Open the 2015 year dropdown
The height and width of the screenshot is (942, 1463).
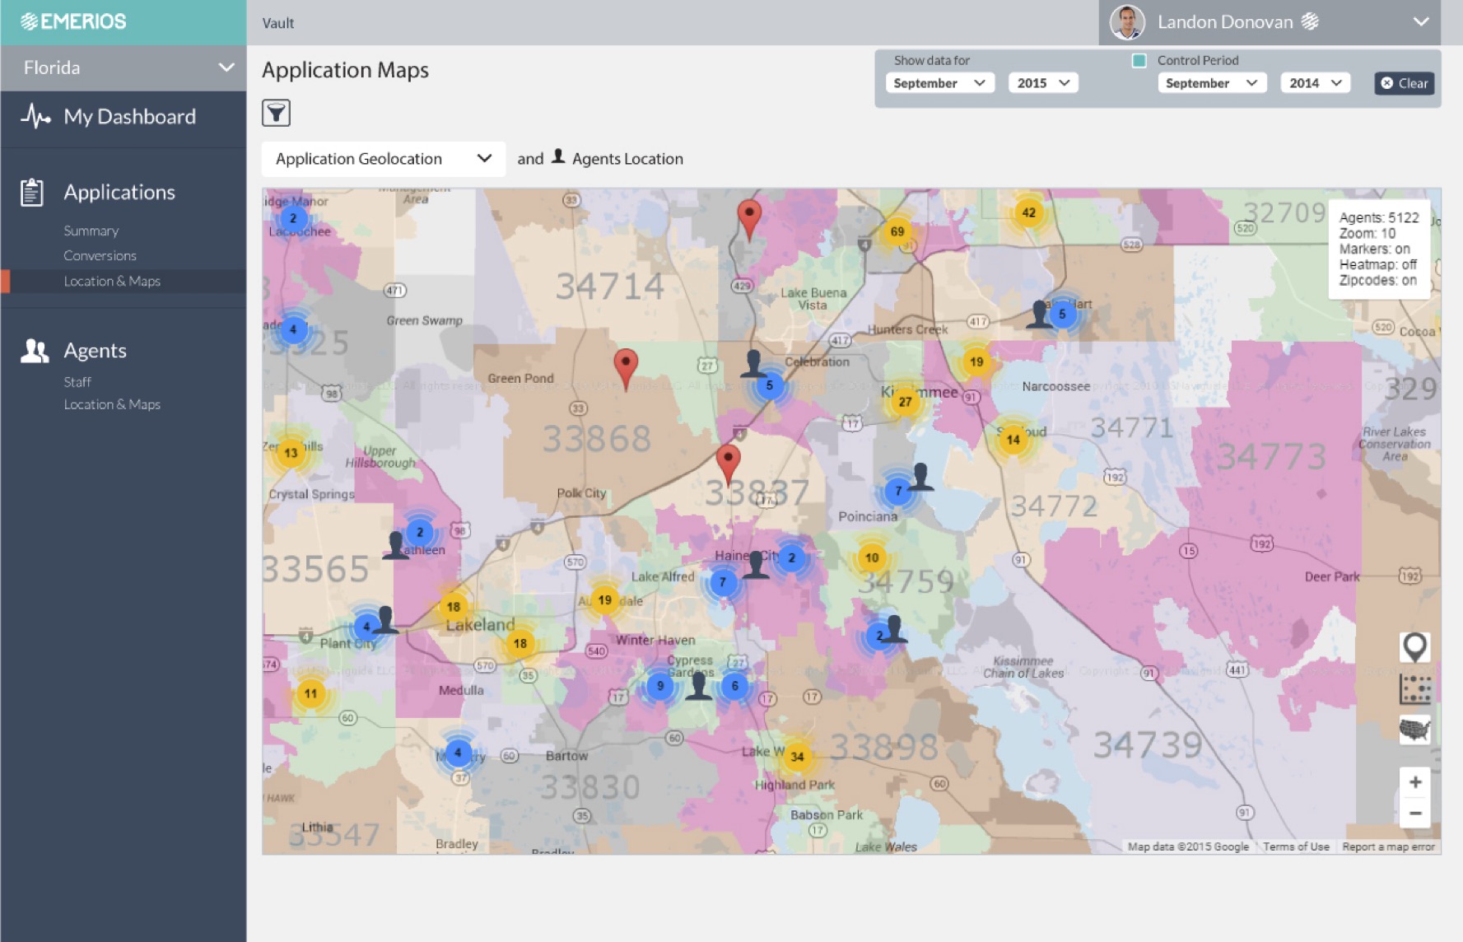1042,83
